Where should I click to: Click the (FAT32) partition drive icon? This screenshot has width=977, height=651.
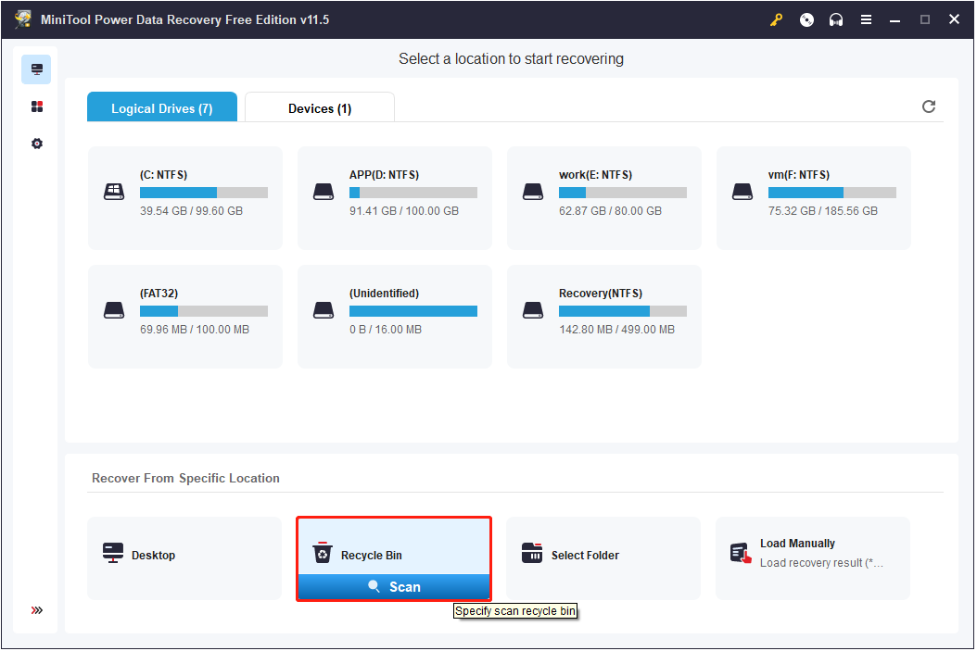point(114,310)
